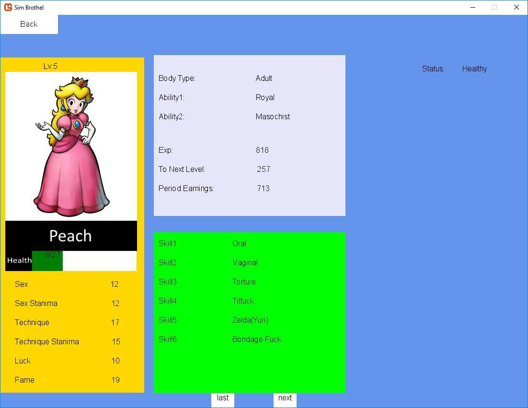This screenshot has height=408, width=528.
Task: Select the Sex stat label
Action: coord(21,284)
